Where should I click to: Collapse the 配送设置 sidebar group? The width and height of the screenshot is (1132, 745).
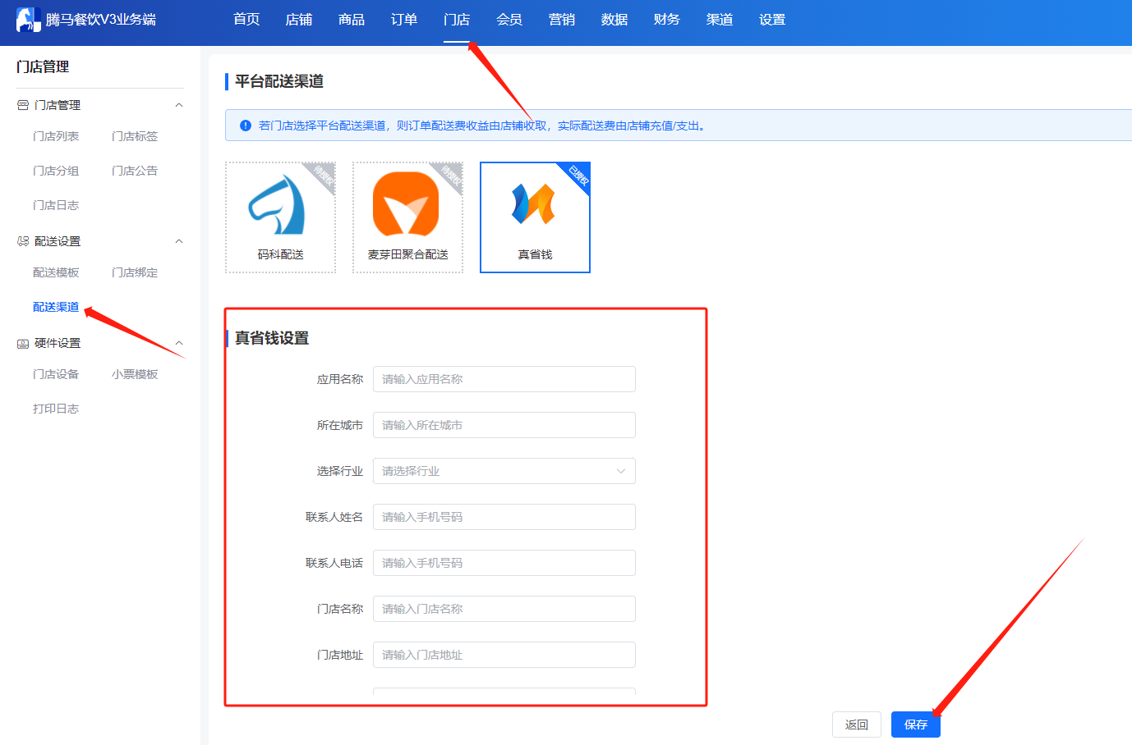pyautogui.click(x=179, y=241)
